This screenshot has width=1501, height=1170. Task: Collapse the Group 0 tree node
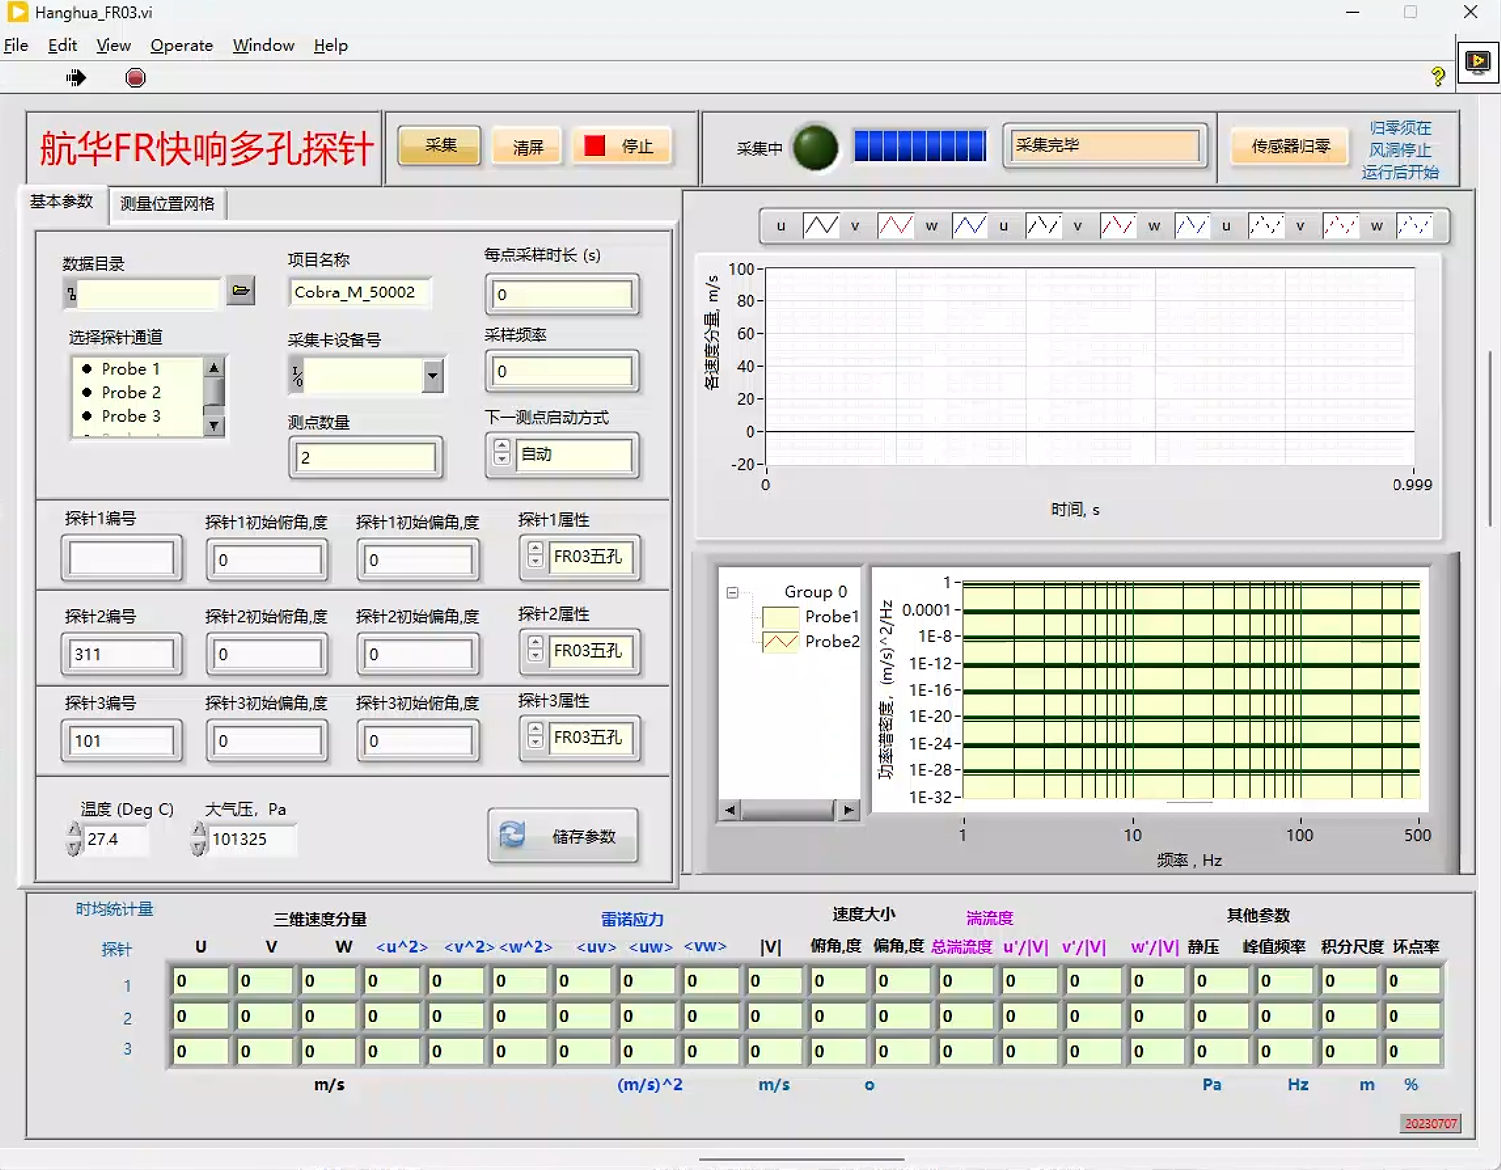pyautogui.click(x=732, y=592)
